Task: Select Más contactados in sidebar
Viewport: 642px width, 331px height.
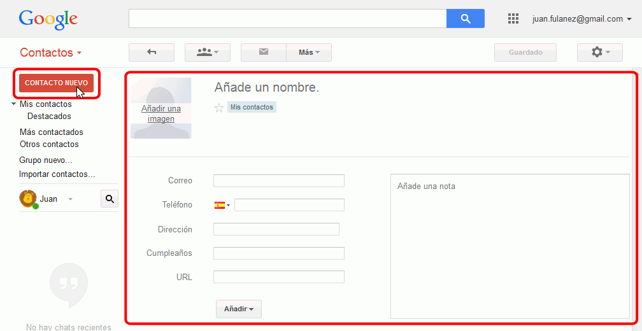Action: pos(51,132)
